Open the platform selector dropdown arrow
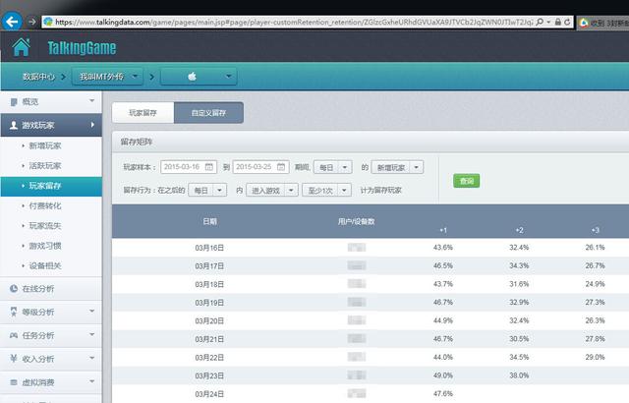The image size is (629, 403). pos(228,77)
